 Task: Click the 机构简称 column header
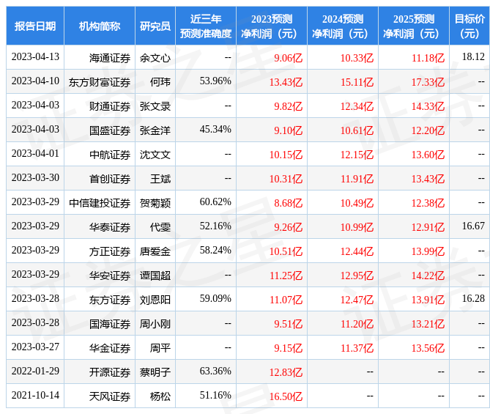100,26
